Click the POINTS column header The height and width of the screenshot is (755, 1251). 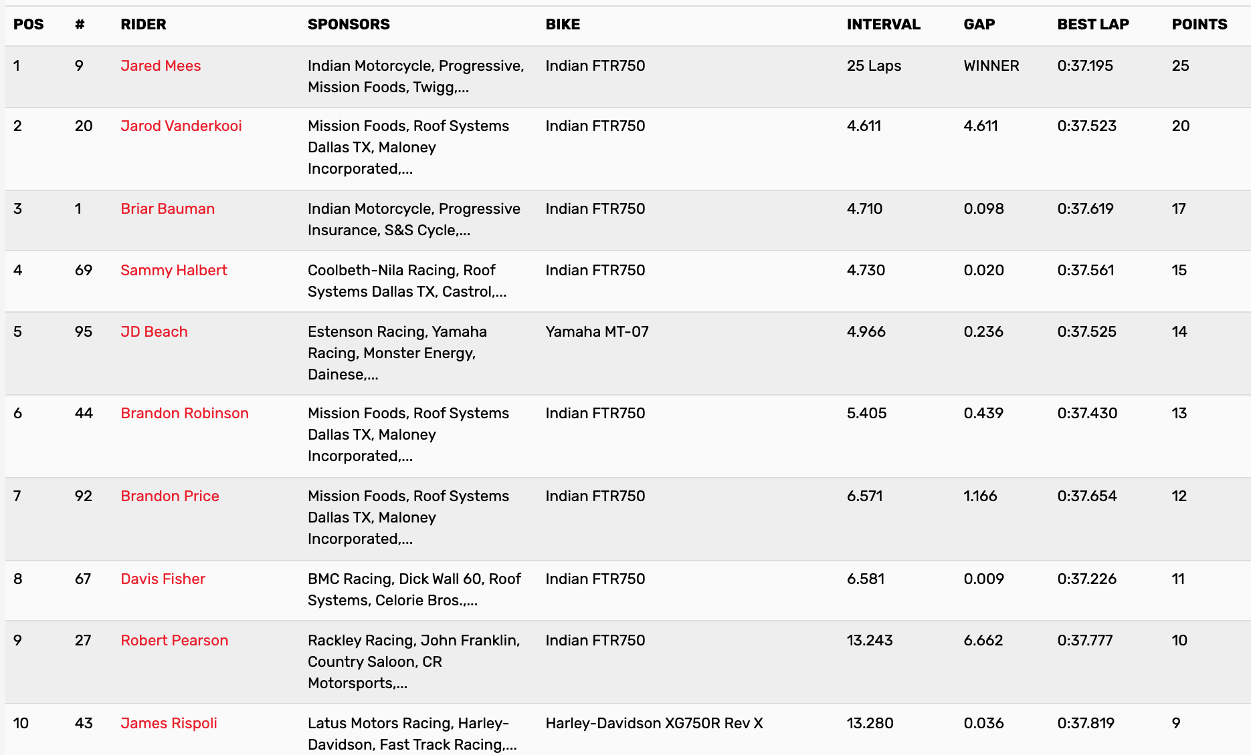(1199, 25)
